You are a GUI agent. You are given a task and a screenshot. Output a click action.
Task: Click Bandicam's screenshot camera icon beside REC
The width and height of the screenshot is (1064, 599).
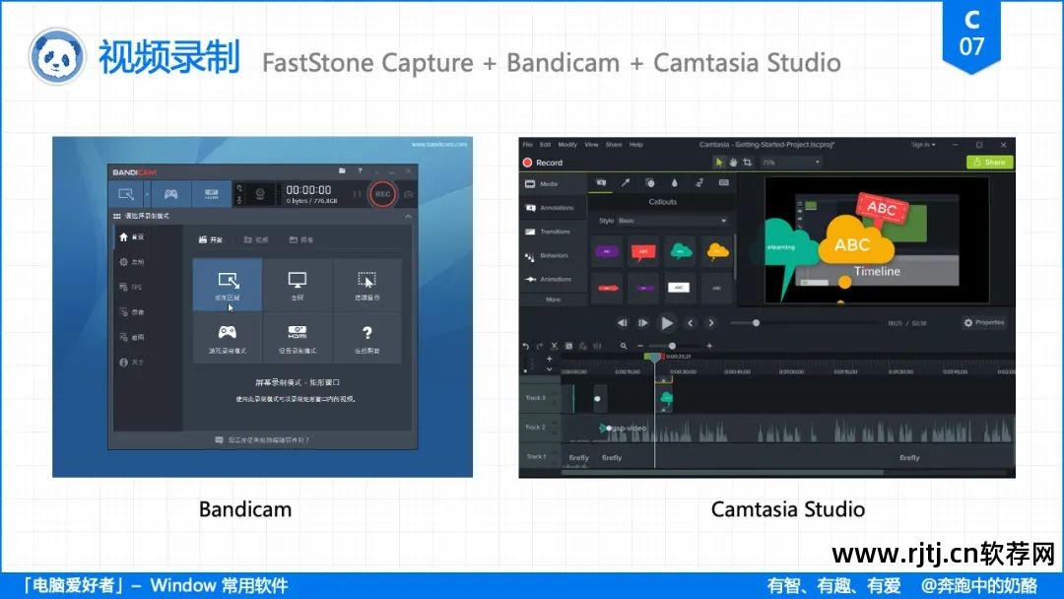[x=409, y=194]
